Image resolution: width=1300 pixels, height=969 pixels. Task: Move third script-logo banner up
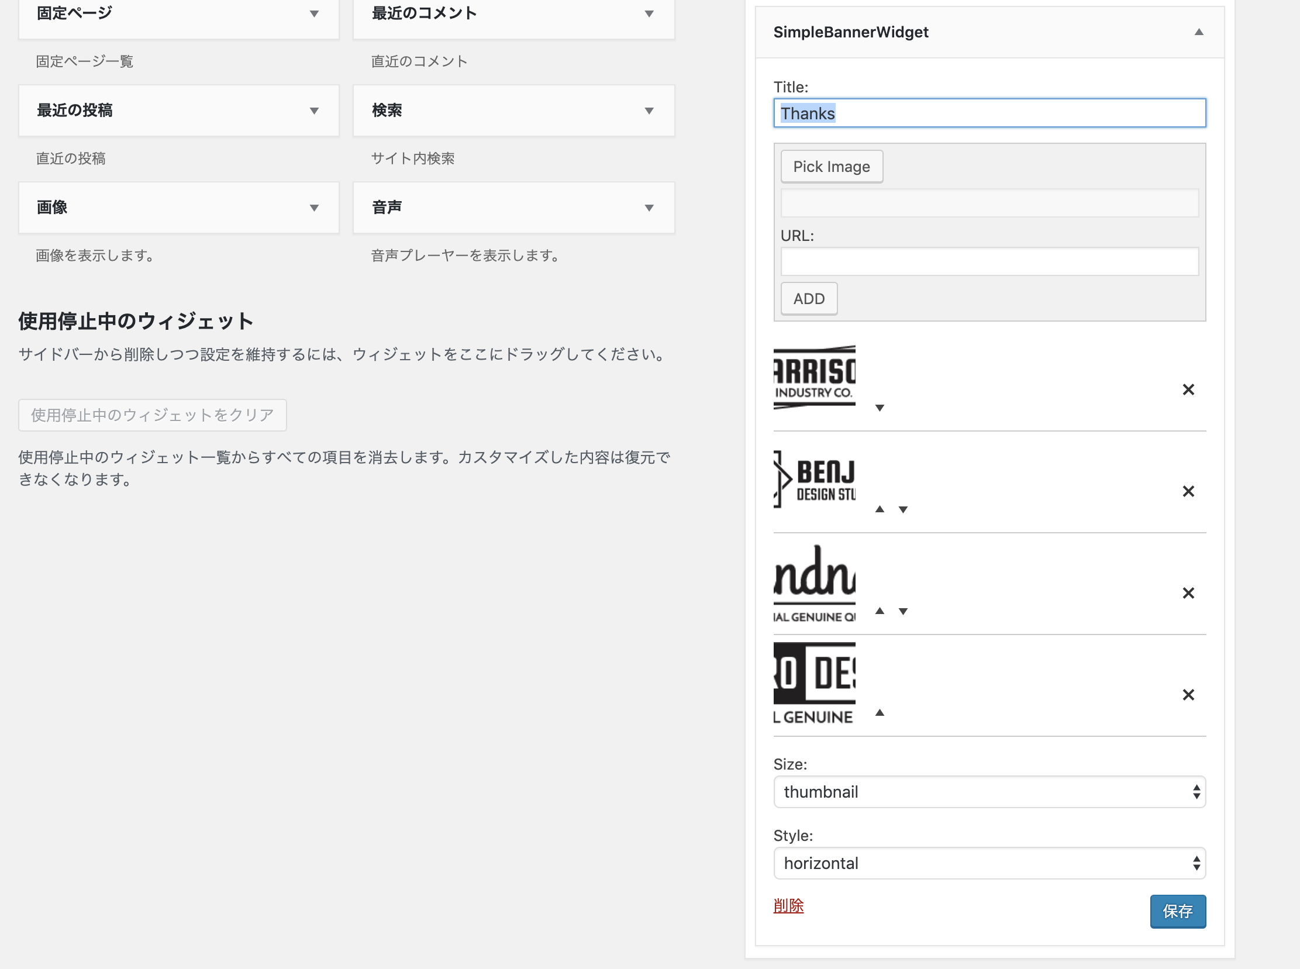pos(880,611)
